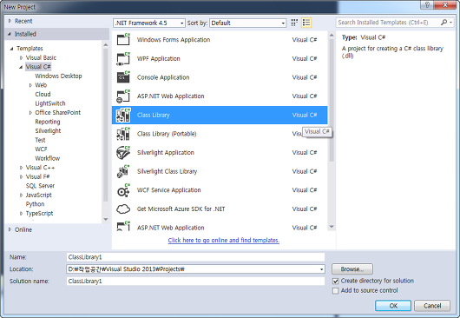Image resolution: width=460 pixels, height=318 pixels.
Task: Collapse the Visual C# node arrow
Action: [21, 67]
